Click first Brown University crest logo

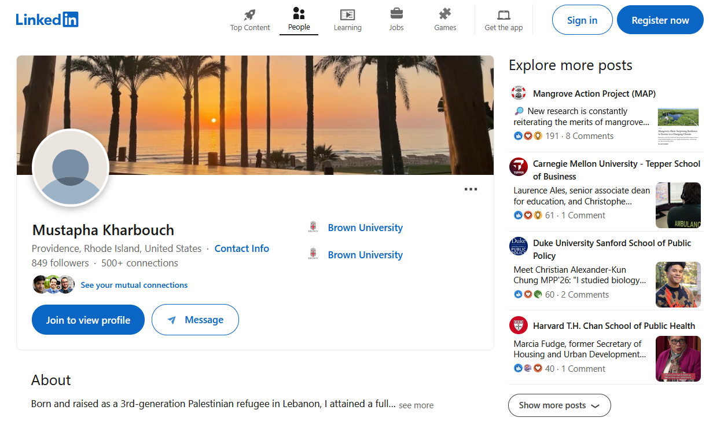(x=313, y=227)
